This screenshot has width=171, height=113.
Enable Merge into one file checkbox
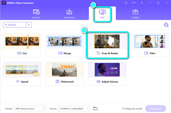(123, 108)
